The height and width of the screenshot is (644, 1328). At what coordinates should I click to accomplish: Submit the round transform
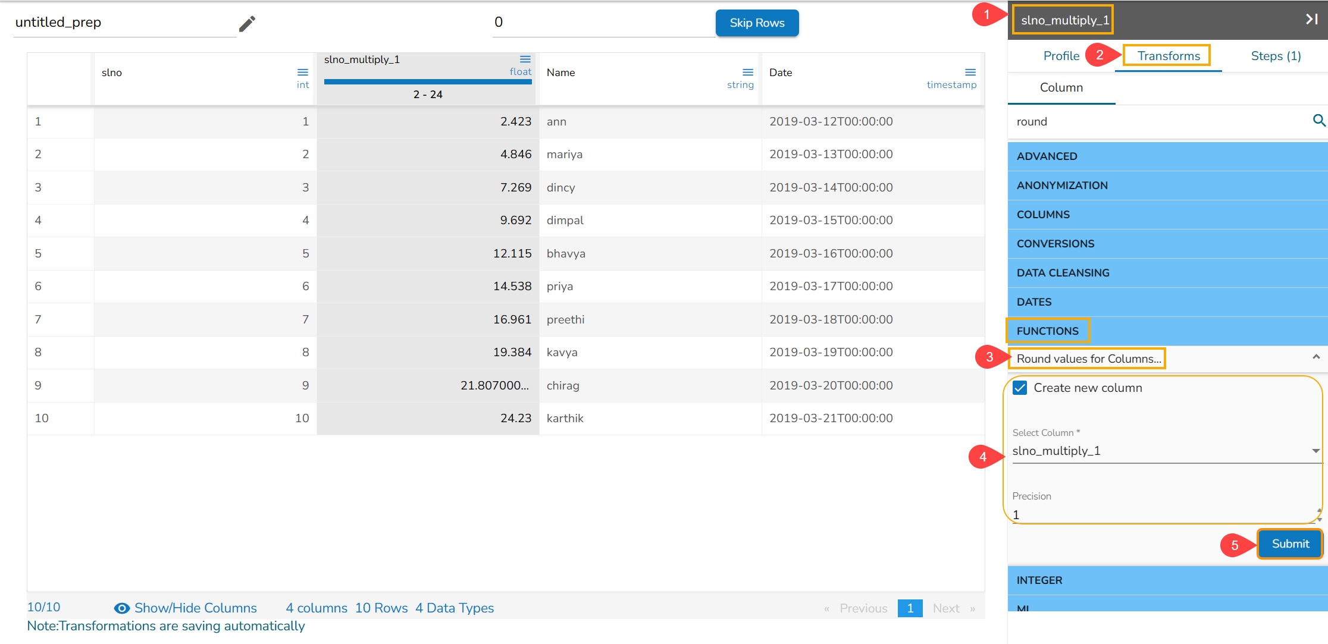[1290, 544]
